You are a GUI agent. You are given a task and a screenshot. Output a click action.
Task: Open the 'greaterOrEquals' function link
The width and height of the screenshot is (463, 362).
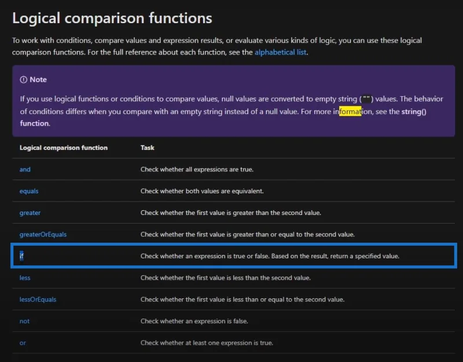click(43, 235)
